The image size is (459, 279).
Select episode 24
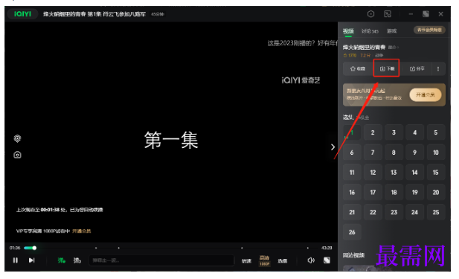pos(415,212)
